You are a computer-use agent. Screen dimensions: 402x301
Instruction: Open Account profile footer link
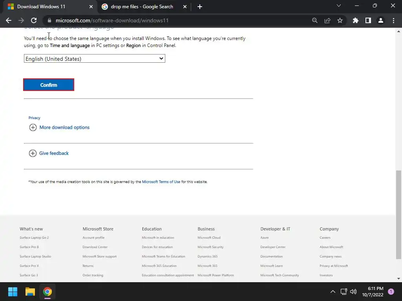pyautogui.click(x=93, y=238)
